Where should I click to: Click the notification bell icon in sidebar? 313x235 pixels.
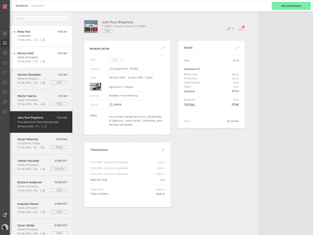point(5,215)
